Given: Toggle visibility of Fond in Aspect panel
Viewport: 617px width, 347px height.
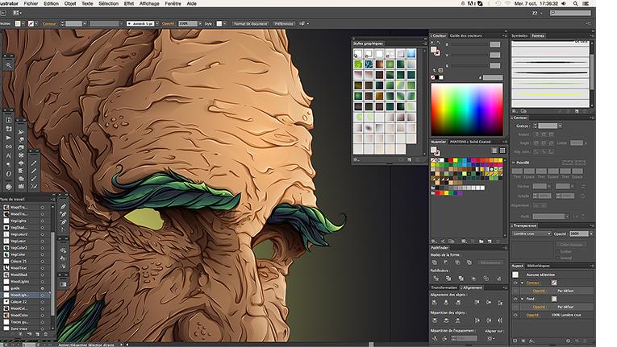Looking at the screenshot, I should (x=516, y=299).
